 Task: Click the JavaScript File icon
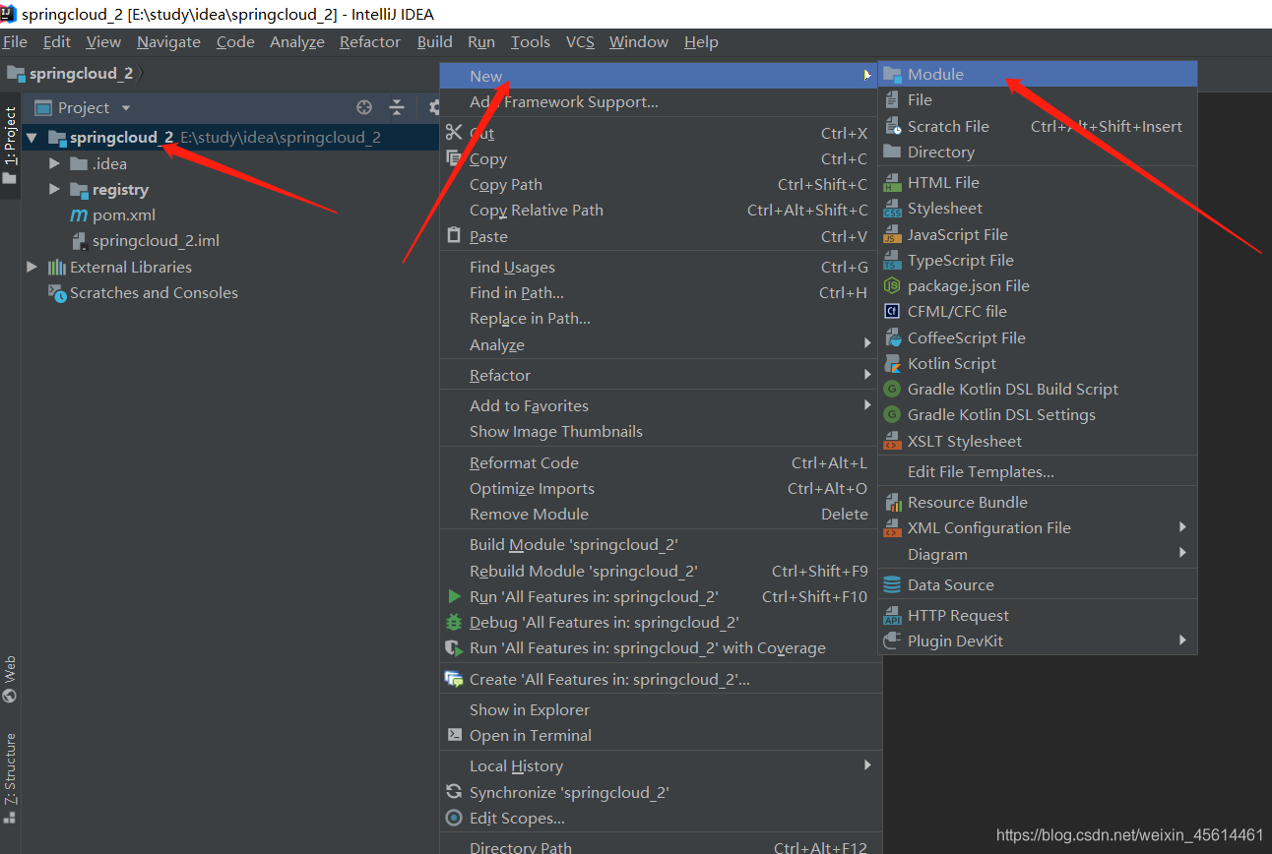click(892, 234)
